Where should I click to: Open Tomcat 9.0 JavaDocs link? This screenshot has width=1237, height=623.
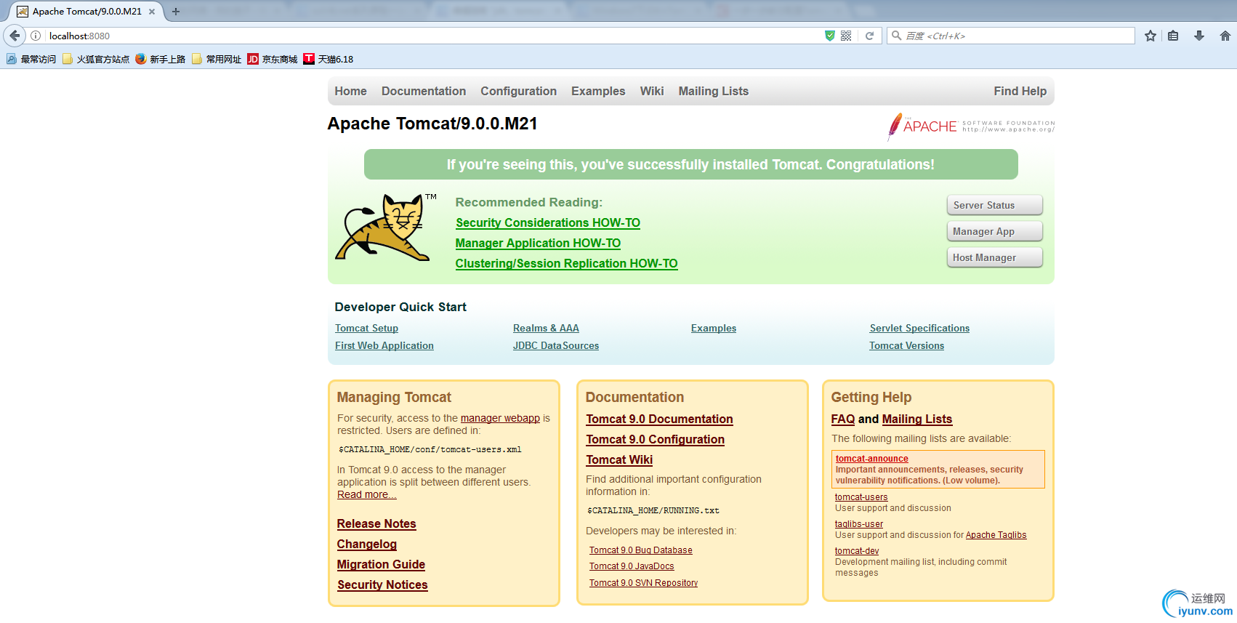click(632, 566)
